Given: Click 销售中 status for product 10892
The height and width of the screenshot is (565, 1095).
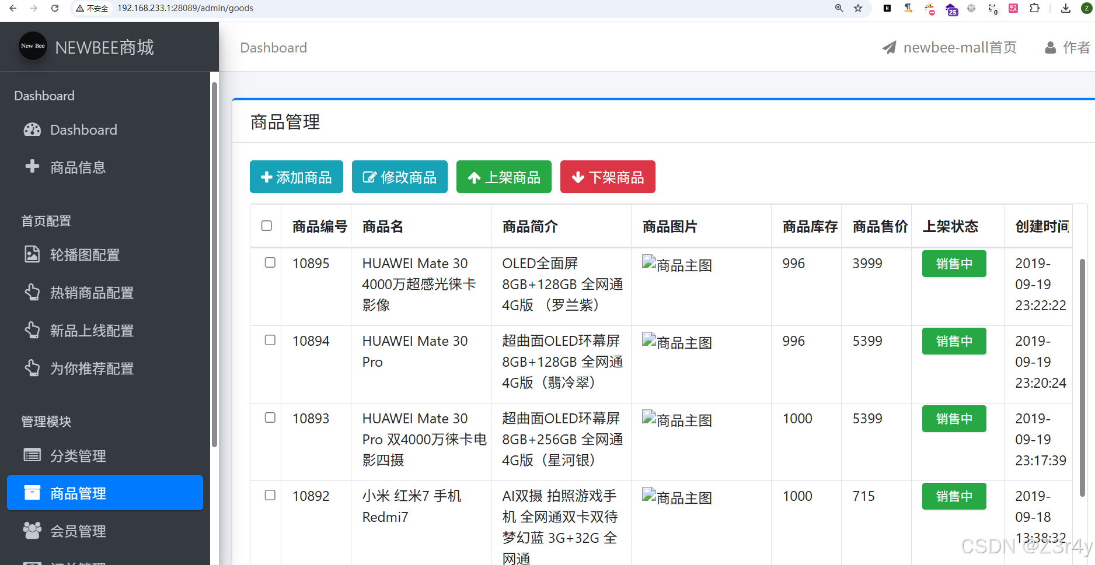Looking at the screenshot, I should click(954, 496).
